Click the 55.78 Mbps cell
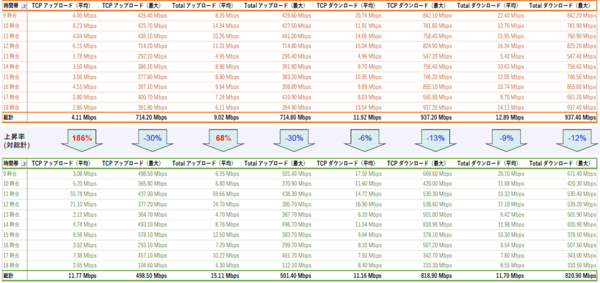This screenshot has height=283, width=600. (83, 193)
